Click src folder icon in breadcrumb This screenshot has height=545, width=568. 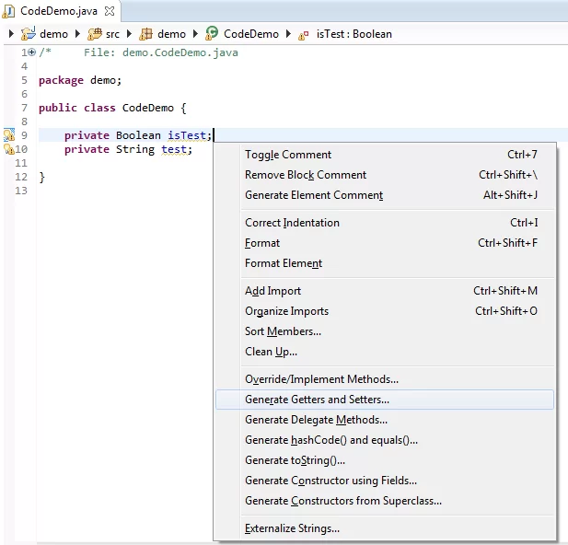pos(95,34)
